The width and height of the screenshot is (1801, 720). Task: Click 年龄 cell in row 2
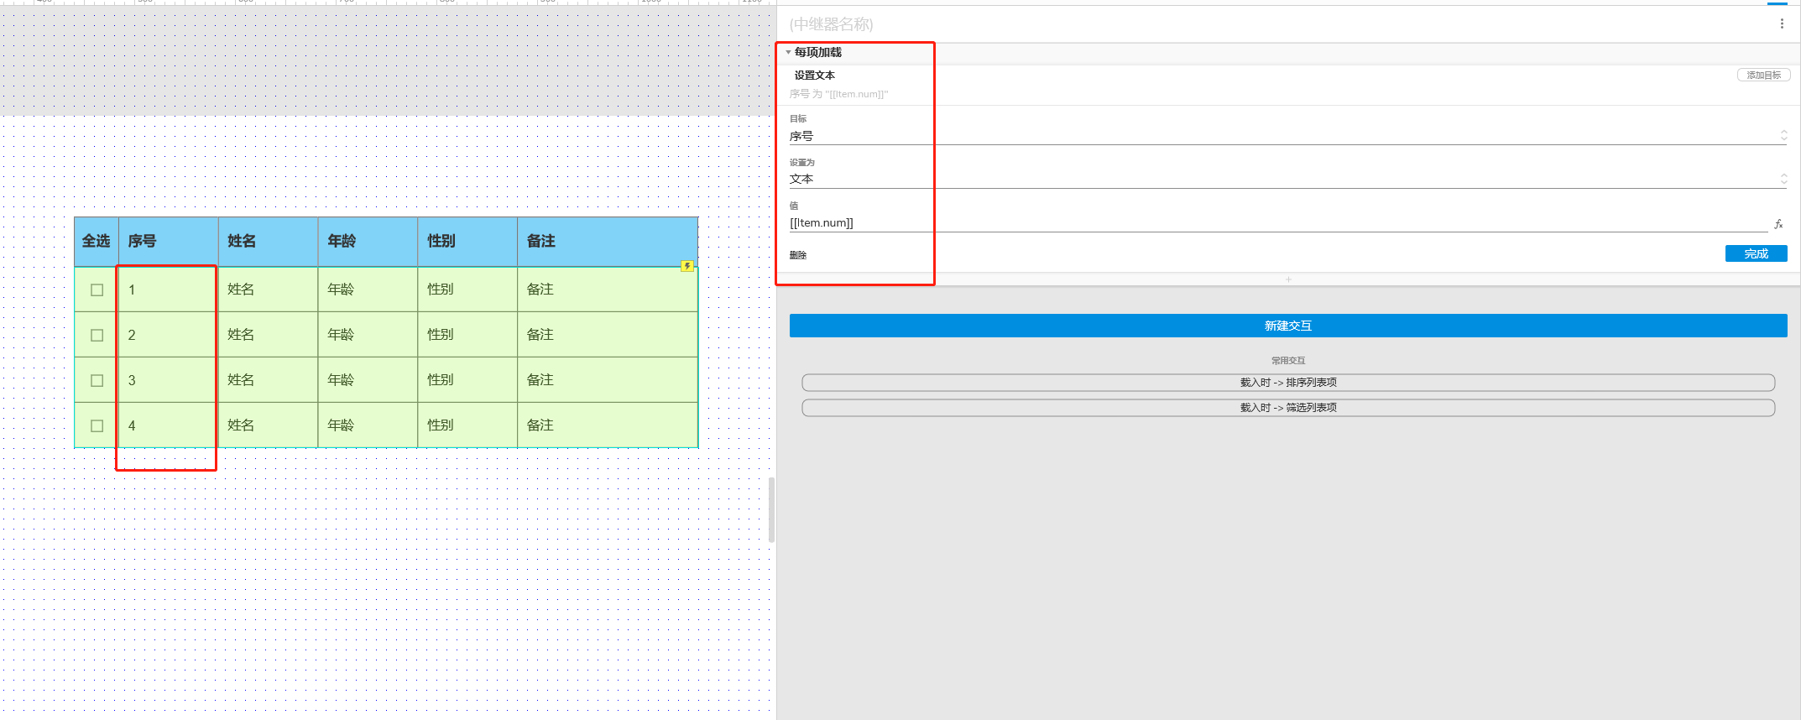368,335
